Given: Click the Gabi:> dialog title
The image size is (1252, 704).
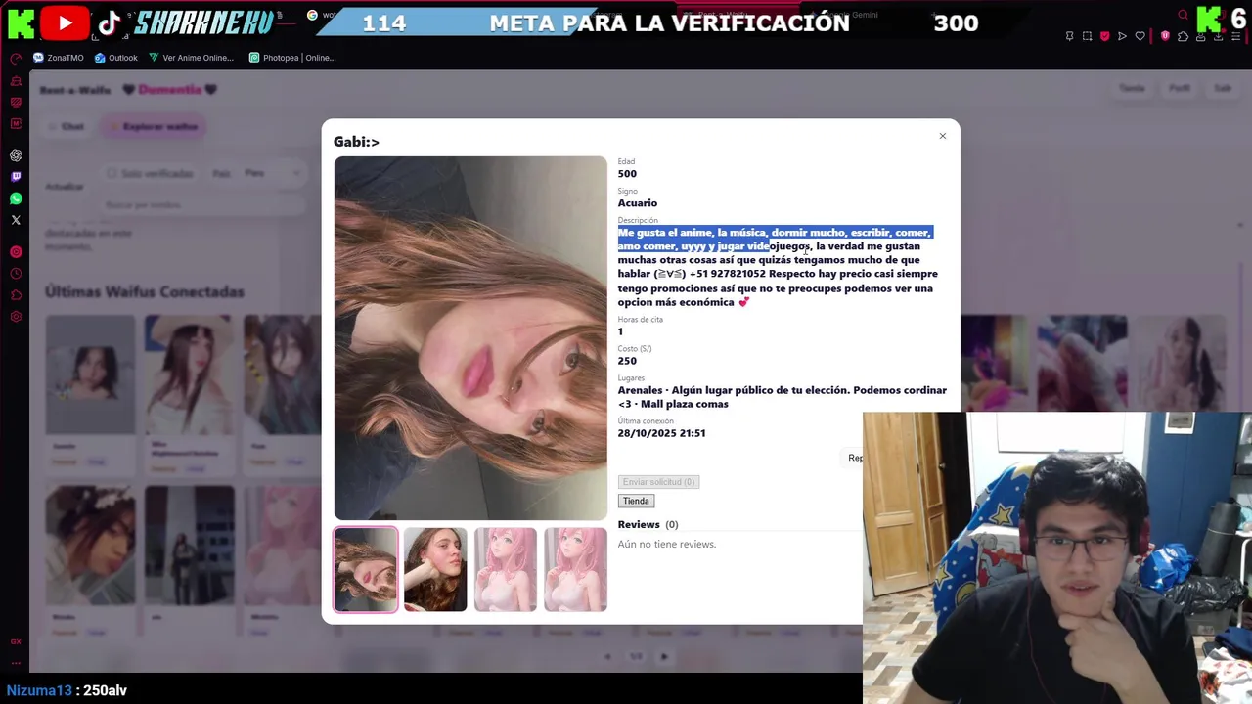Looking at the screenshot, I should pyautogui.click(x=356, y=142).
